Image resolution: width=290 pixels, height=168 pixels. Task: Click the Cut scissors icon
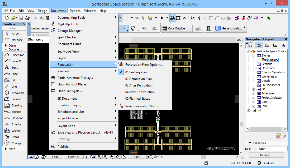35,18
